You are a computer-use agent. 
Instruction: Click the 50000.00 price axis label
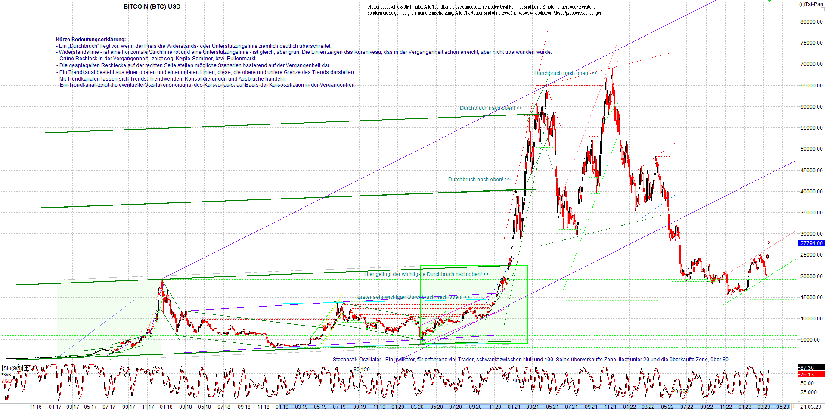click(x=812, y=149)
